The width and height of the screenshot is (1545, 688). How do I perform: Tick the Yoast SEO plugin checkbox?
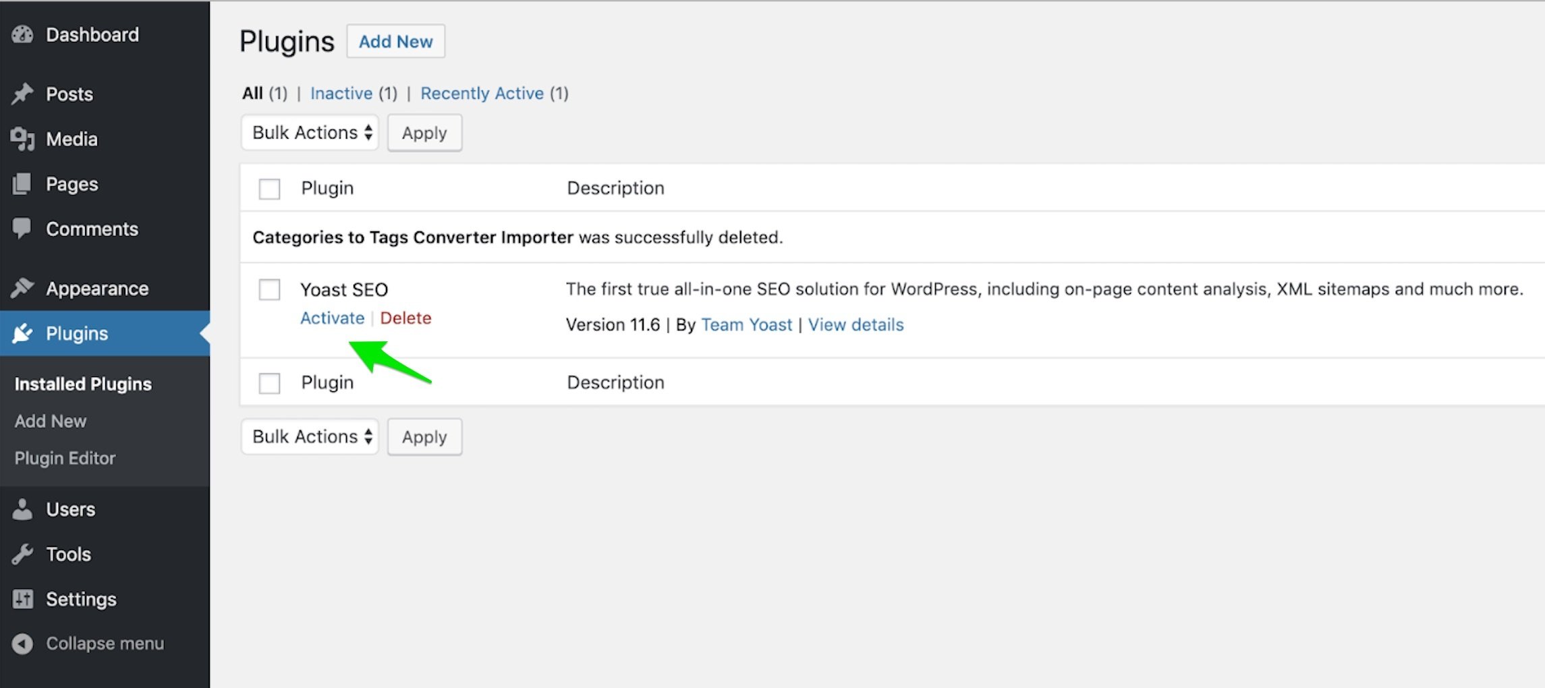269,290
